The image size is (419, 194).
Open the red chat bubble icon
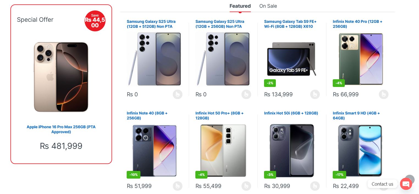[x=406, y=184]
